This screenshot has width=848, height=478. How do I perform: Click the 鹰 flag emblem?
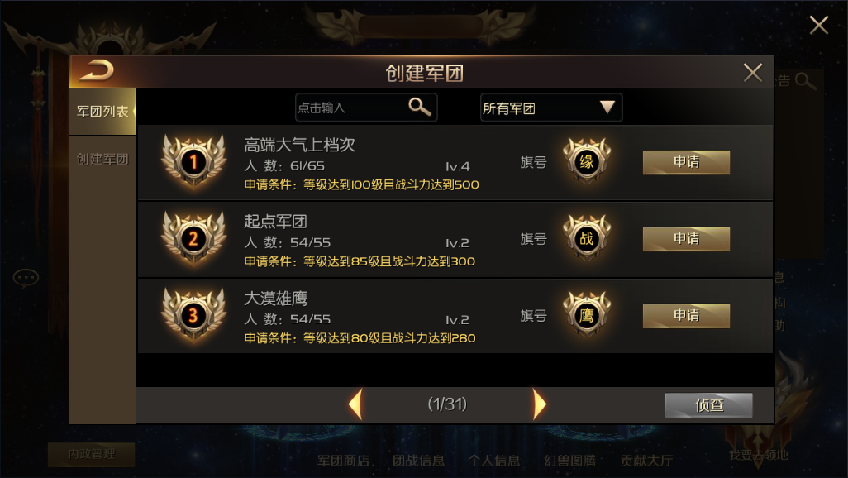coord(587,315)
